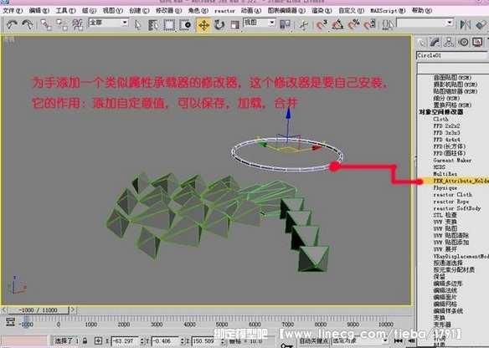Select the Unlink Selection tool
Screen dimensions: 489x348
pyautogui.click(x=61, y=24)
